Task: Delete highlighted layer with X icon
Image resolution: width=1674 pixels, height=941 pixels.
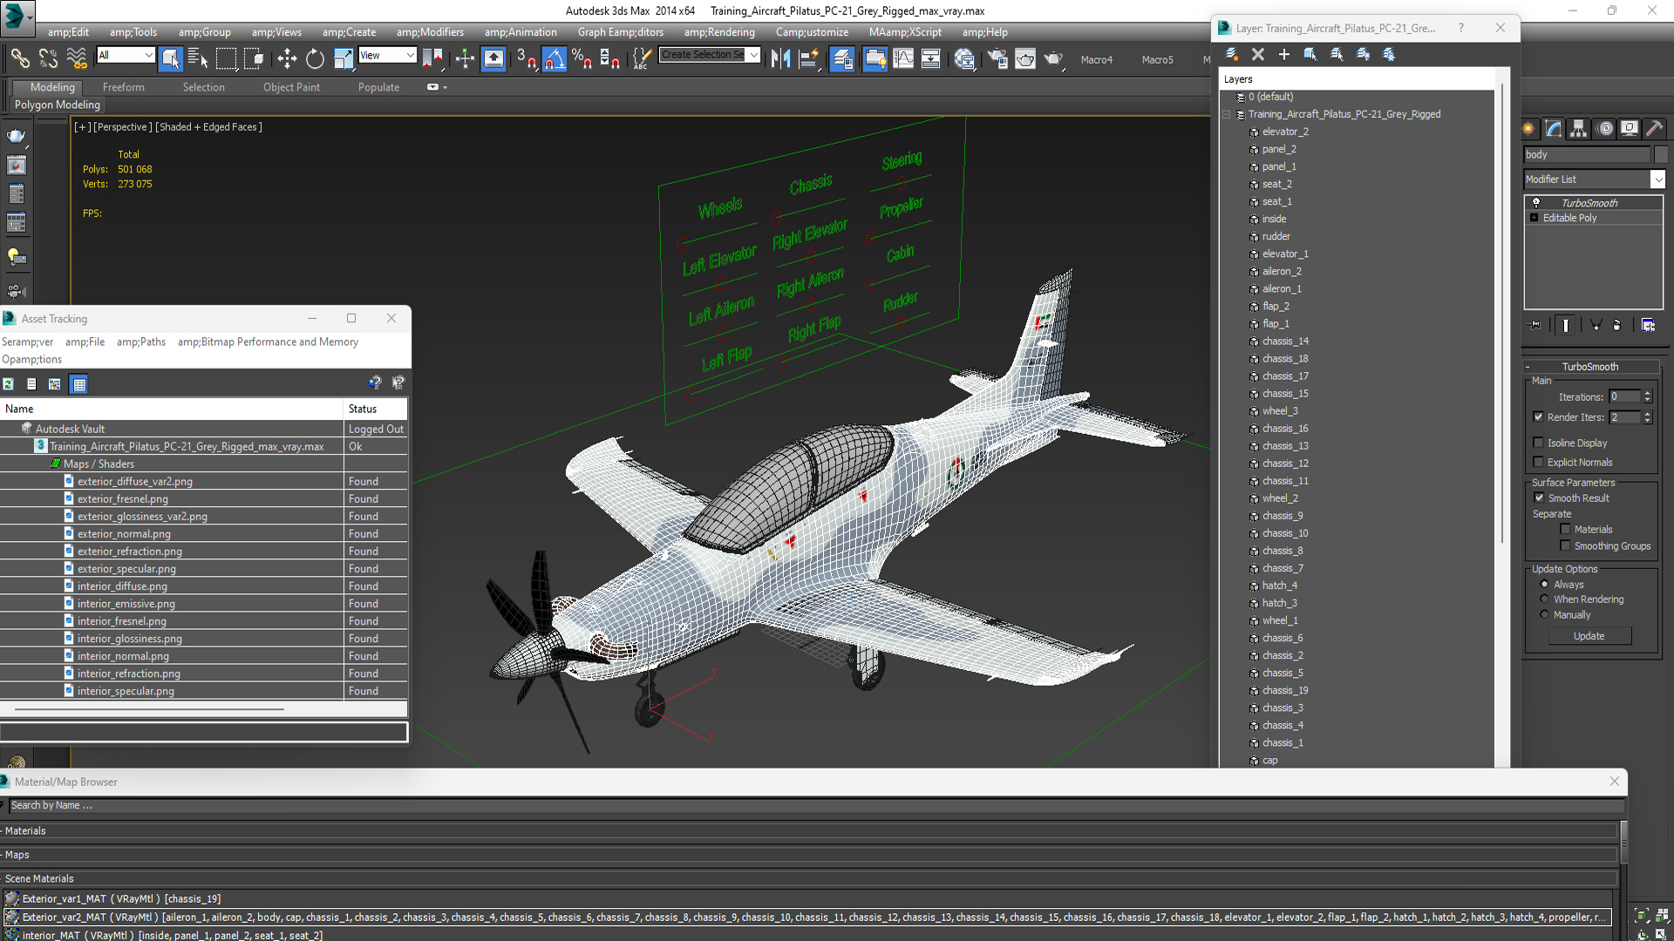Action: (x=1258, y=54)
